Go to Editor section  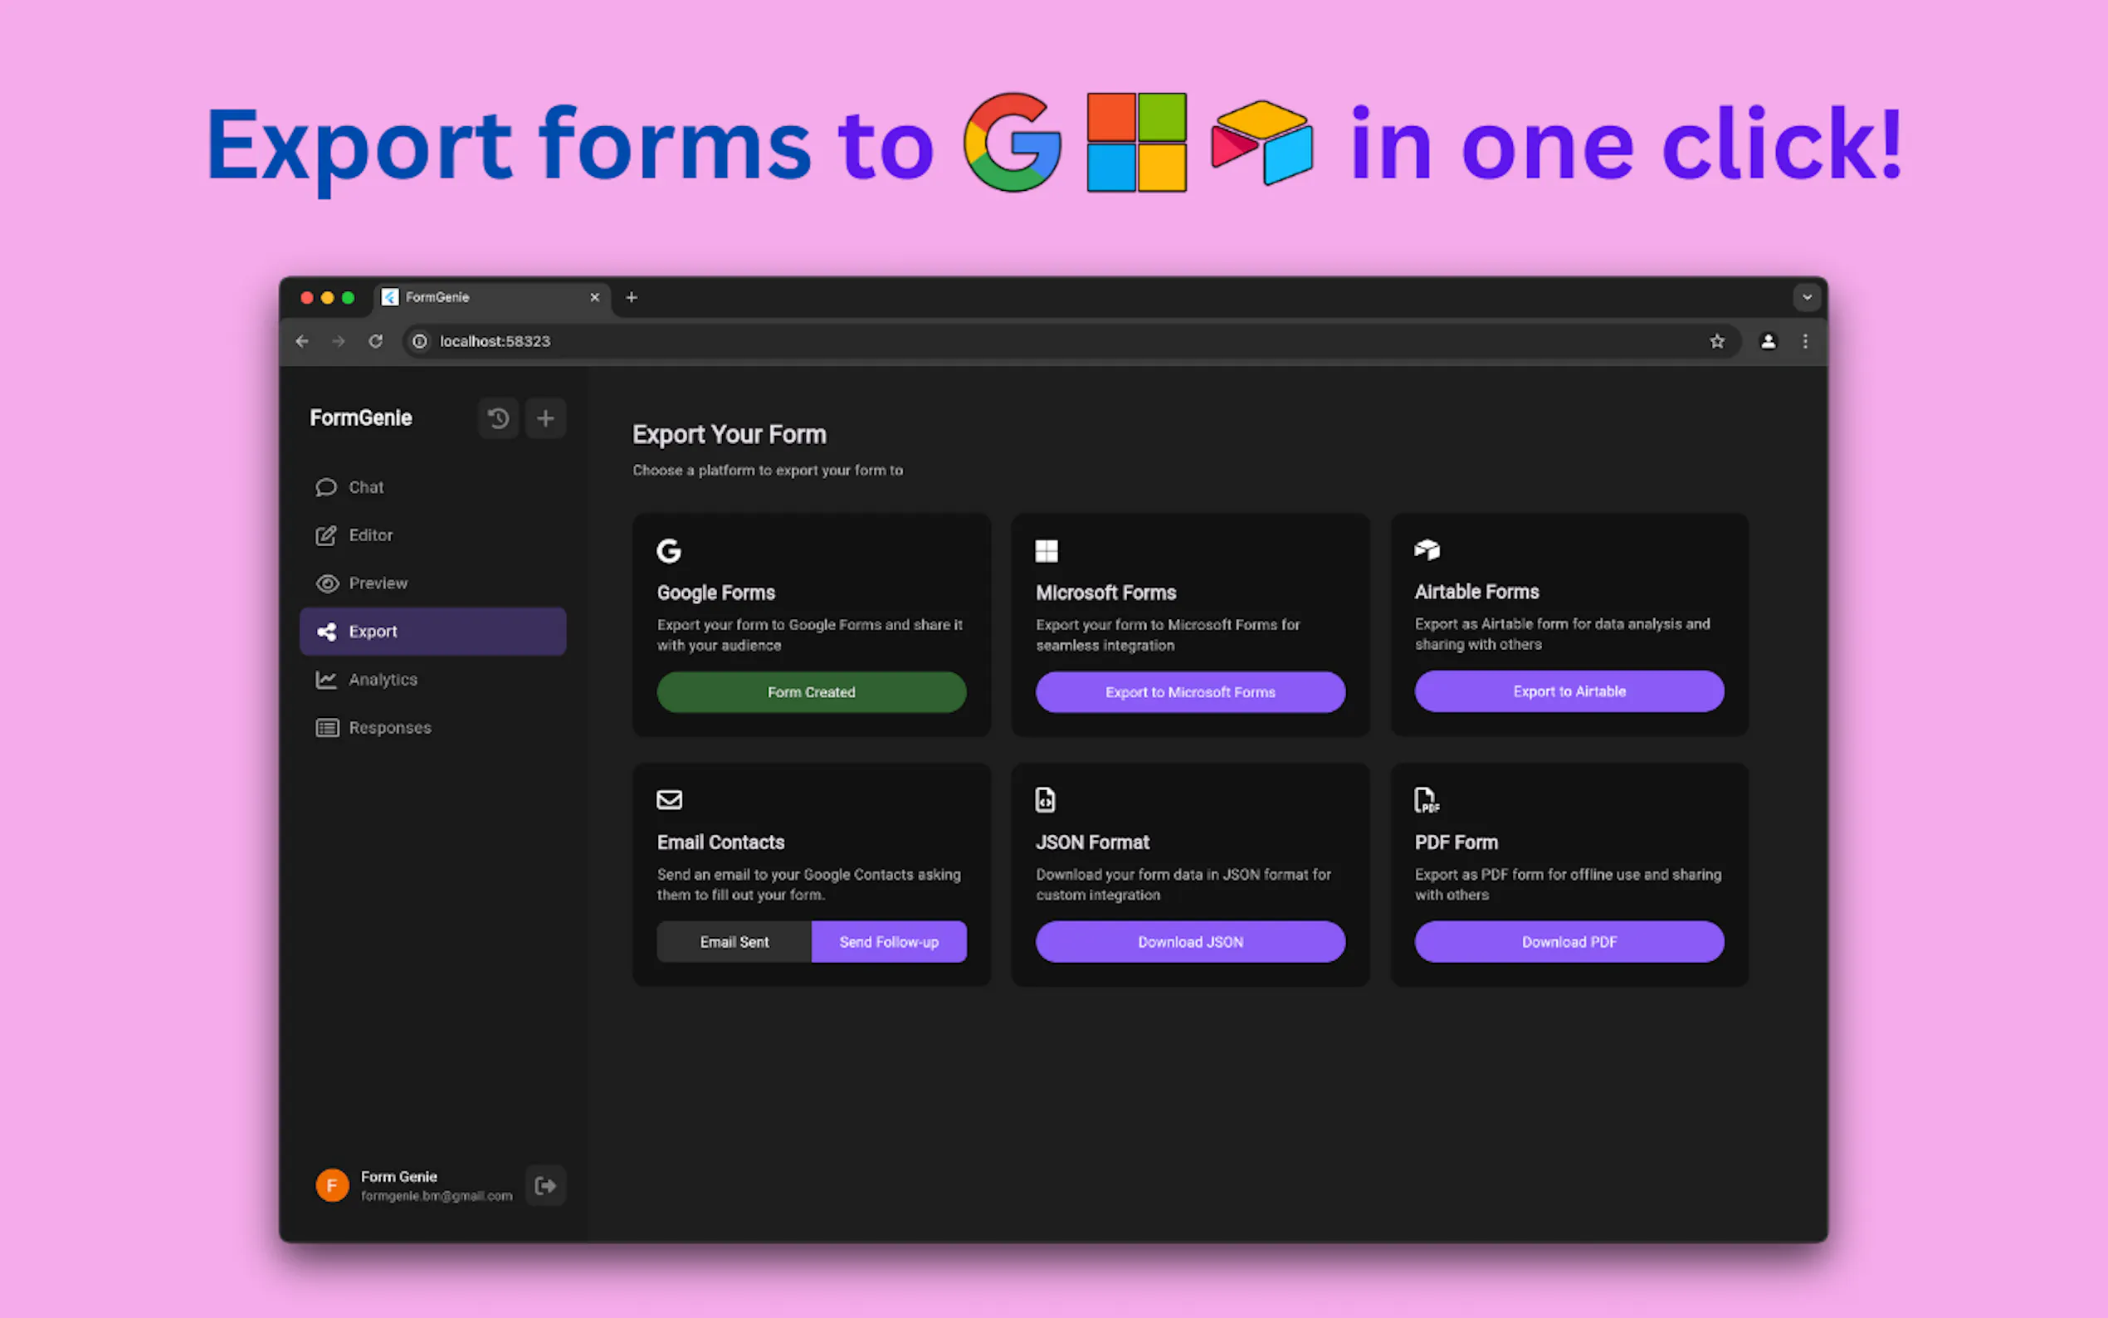[x=370, y=535]
